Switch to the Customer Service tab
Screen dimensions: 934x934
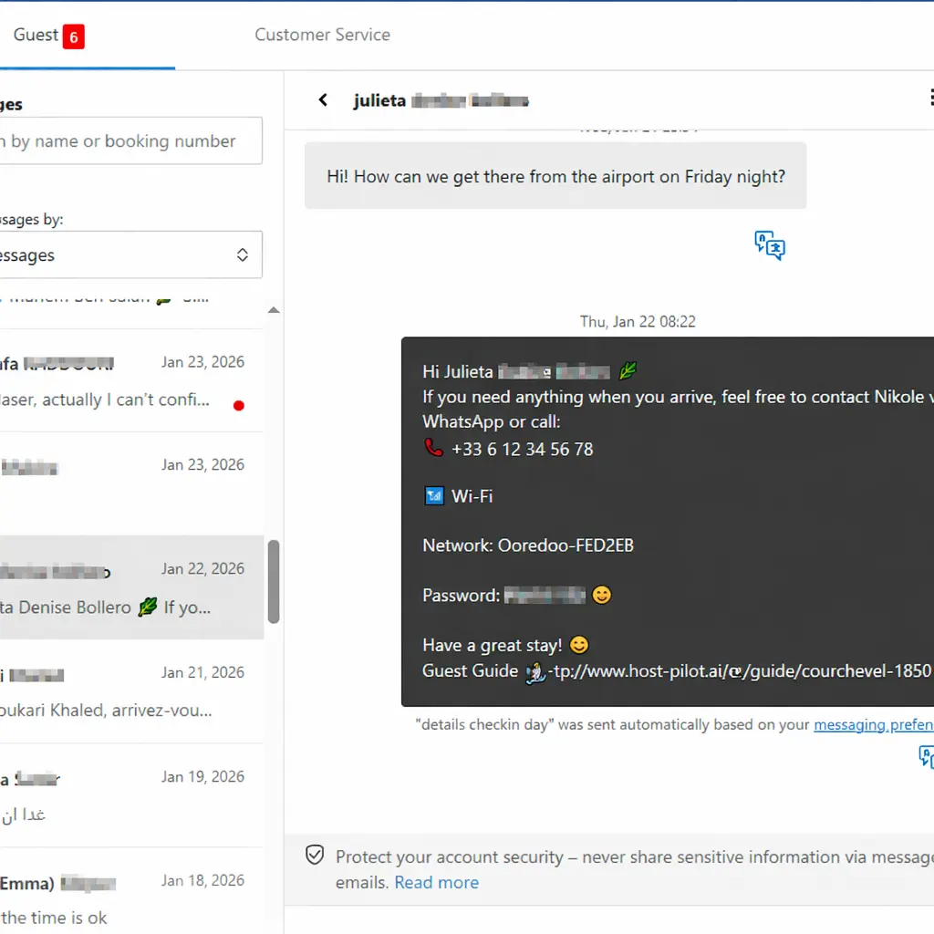coord(322,35)
